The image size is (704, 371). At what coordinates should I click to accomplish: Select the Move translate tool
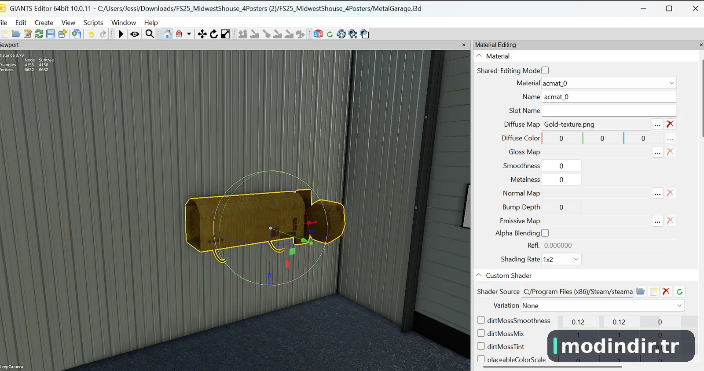[x=202, y=34]
